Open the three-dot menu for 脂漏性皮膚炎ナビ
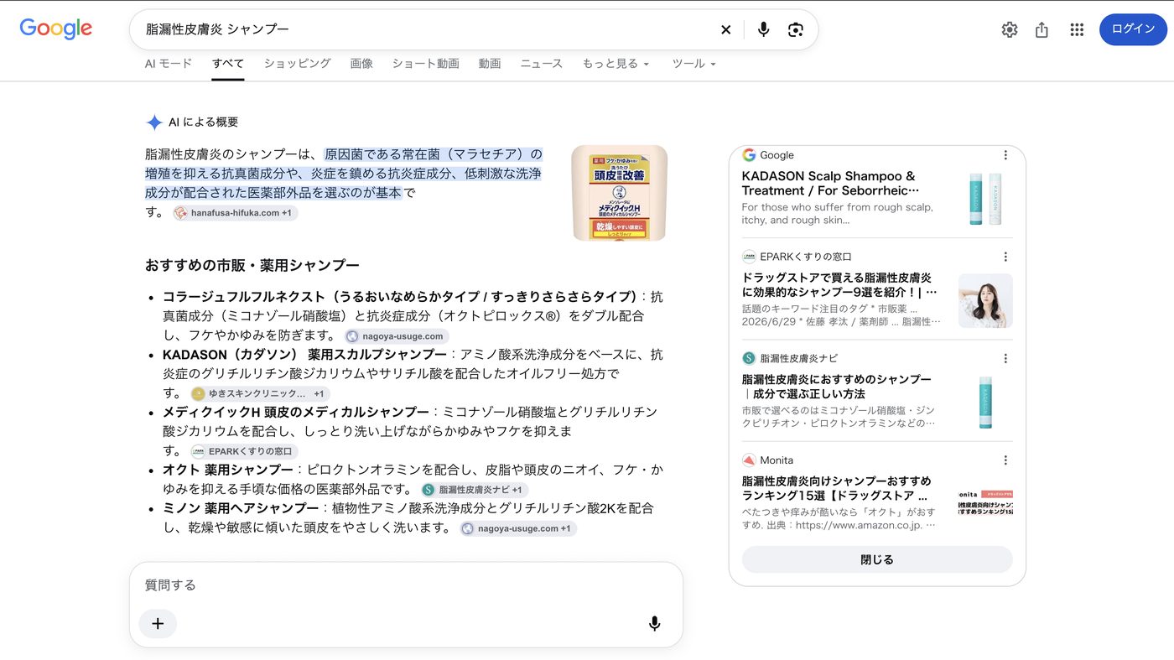 (x=1005, y=358)
